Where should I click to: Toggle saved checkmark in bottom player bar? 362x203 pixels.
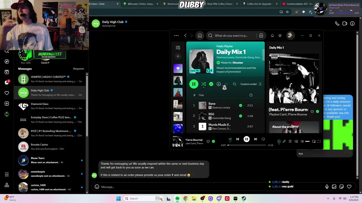[213, 142]
